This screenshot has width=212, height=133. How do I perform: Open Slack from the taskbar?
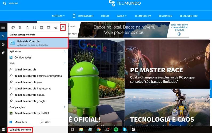[133, 130]
